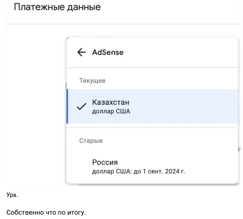Click the Старые section label
The width and height of the screenshot is (243, 219).
(x=91, y=141)
